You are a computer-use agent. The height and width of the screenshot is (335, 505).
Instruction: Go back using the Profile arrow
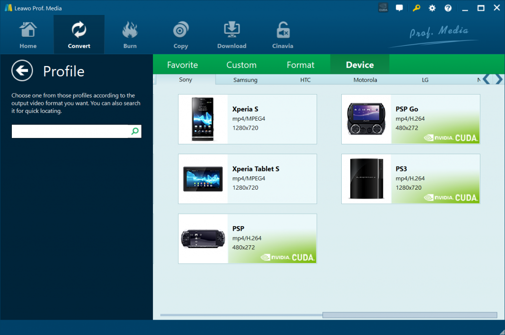point(22,70)
